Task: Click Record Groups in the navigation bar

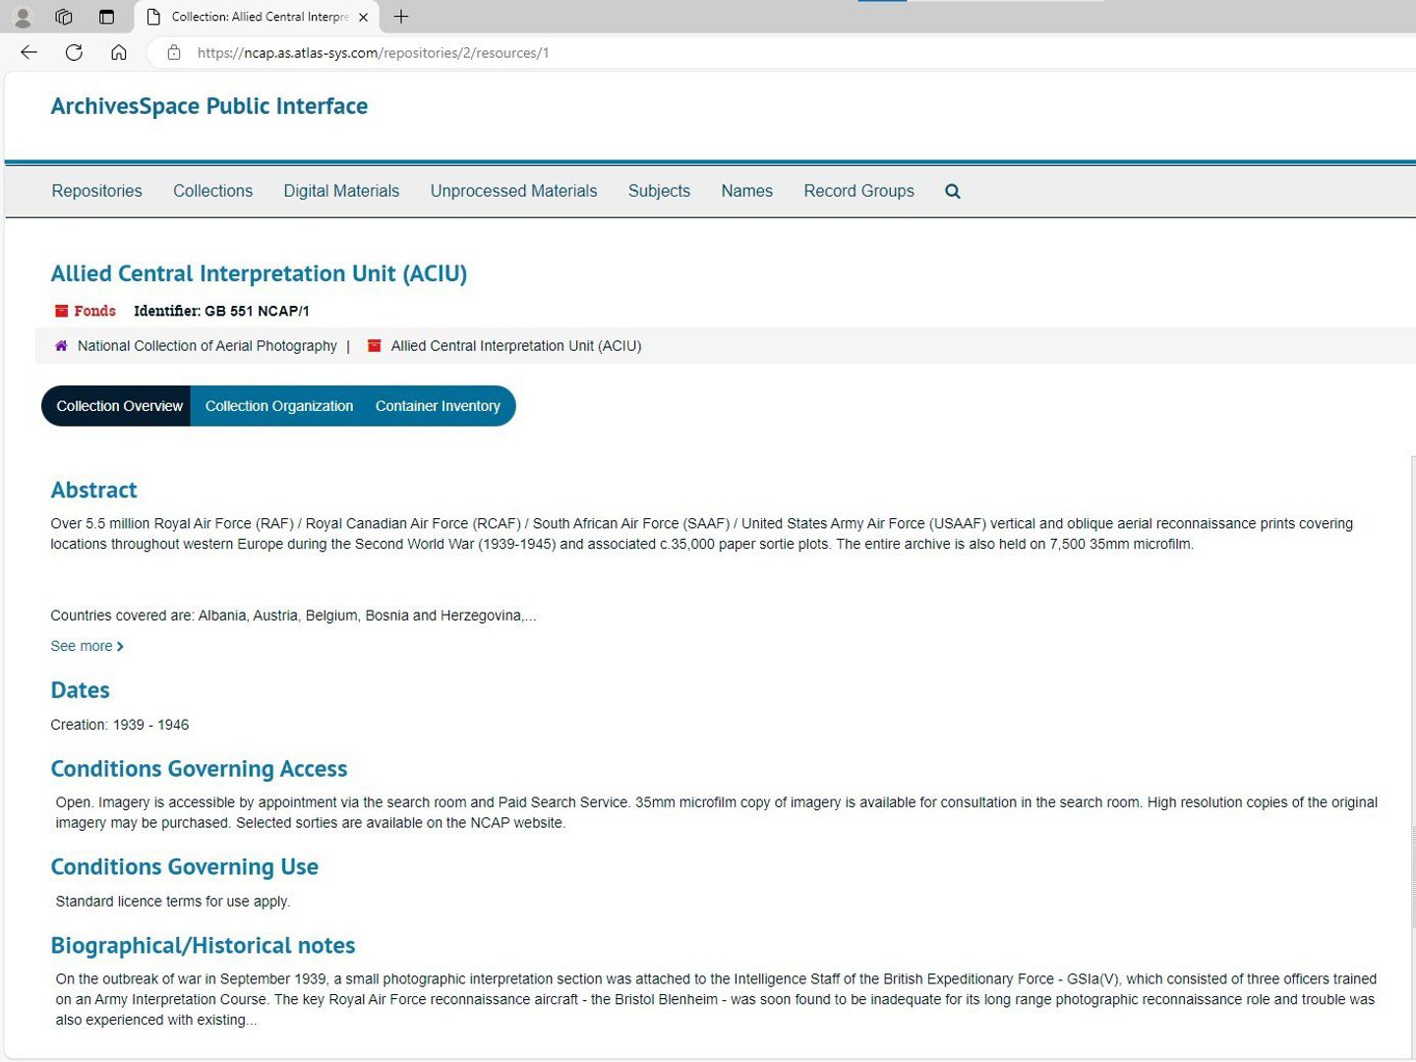Action: [858, 191]
